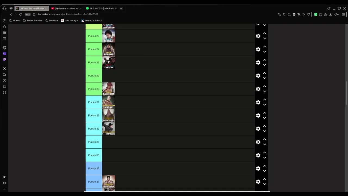Screen dimensions: 348x196
Task: Select the Dalyeong character card
Action: (108, 89)
